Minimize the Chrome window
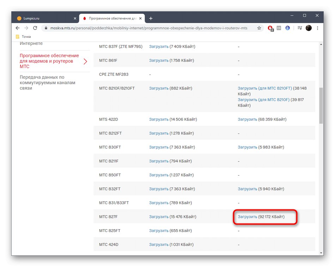This screenshot has height=267, width=335. (292, 16)
